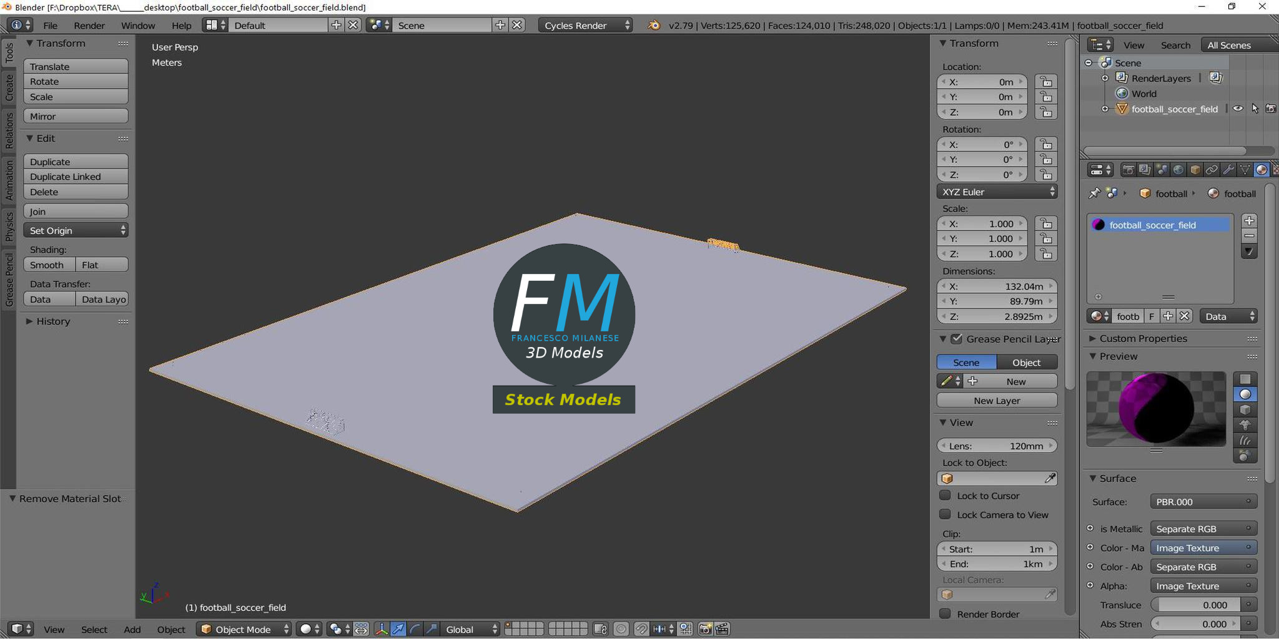The width and height of the screenshot is (1279, 639).
Task: Click the Blender logo in info header
Action: click(x=654, y=25)
